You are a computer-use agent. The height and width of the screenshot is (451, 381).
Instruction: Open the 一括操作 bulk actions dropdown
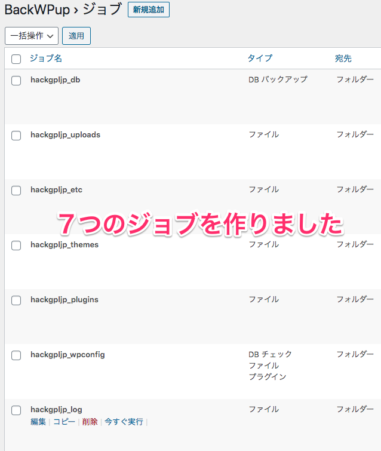point(32,36)
